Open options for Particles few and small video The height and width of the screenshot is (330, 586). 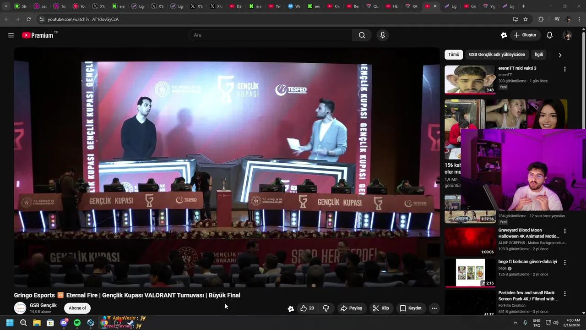coord(564,294)
